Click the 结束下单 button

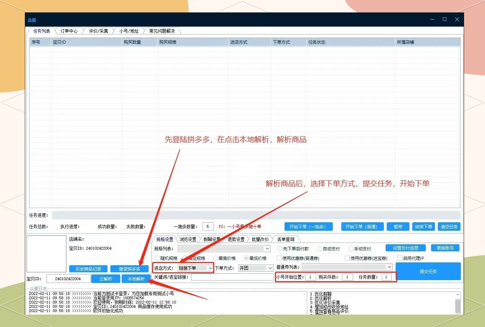[x=424, y=227]
